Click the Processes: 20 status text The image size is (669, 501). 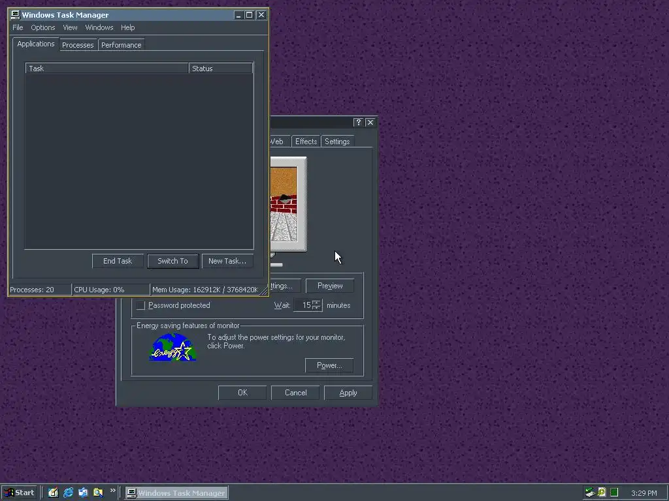pos(32,290)
